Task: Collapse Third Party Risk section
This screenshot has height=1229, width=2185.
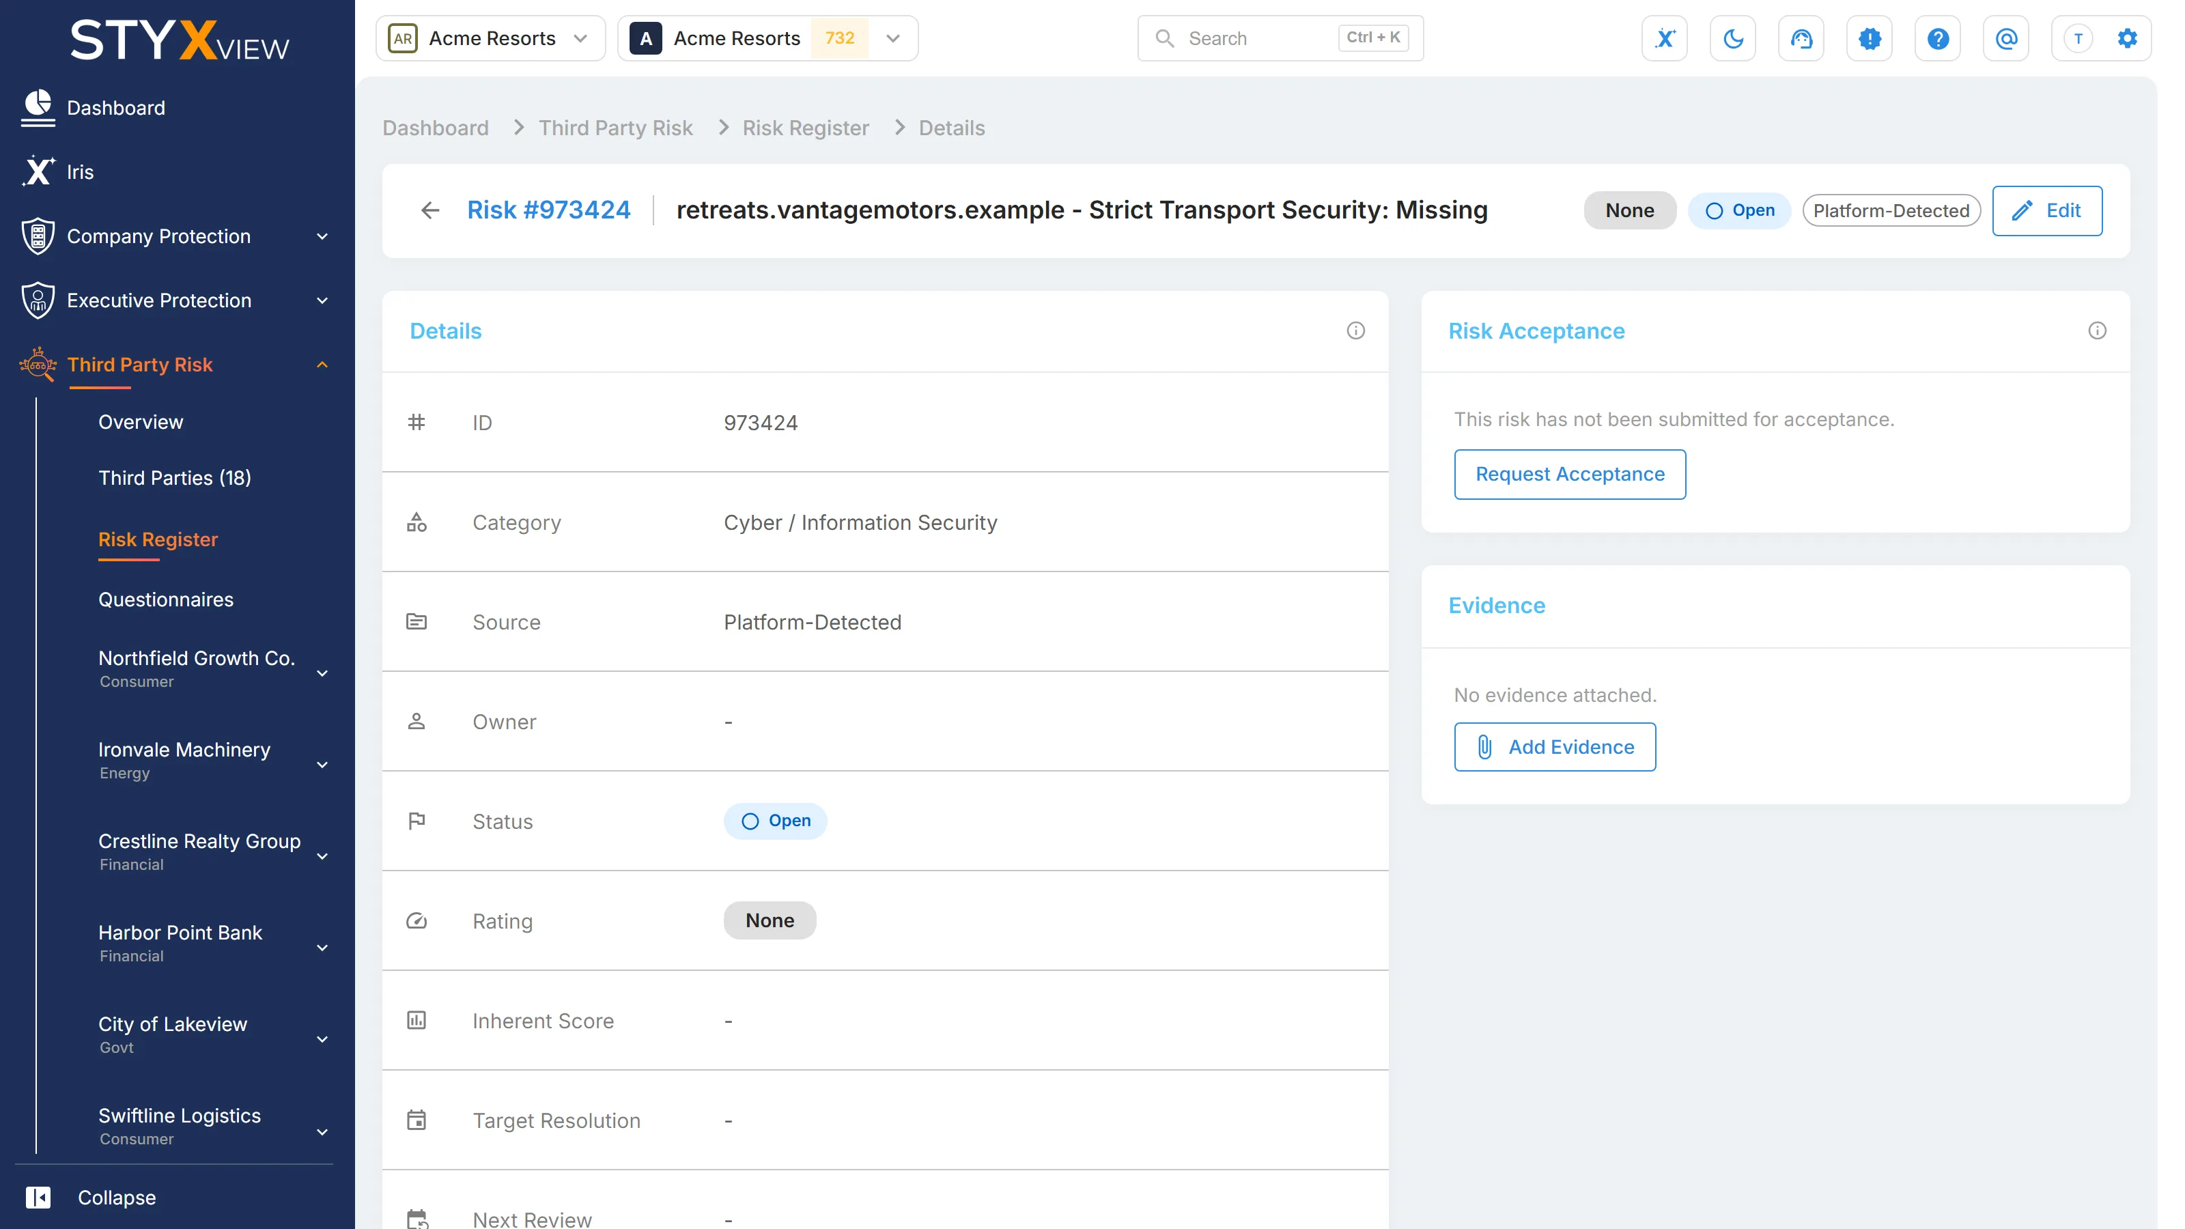Action: click(322, 365)
